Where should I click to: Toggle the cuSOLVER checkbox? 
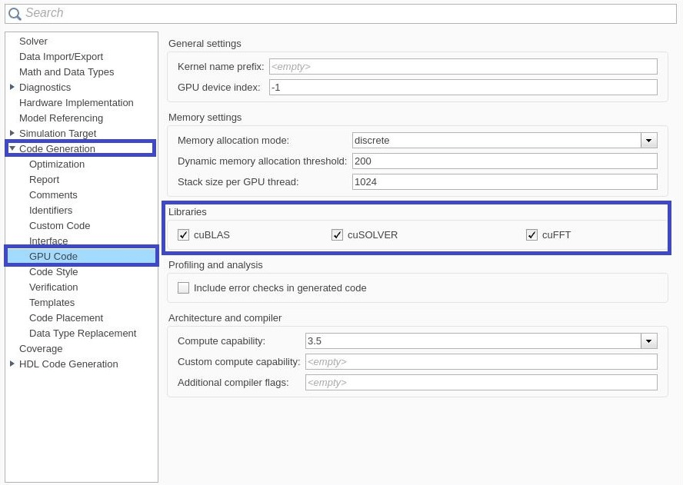pyautogui.click(x=337, y=235)
